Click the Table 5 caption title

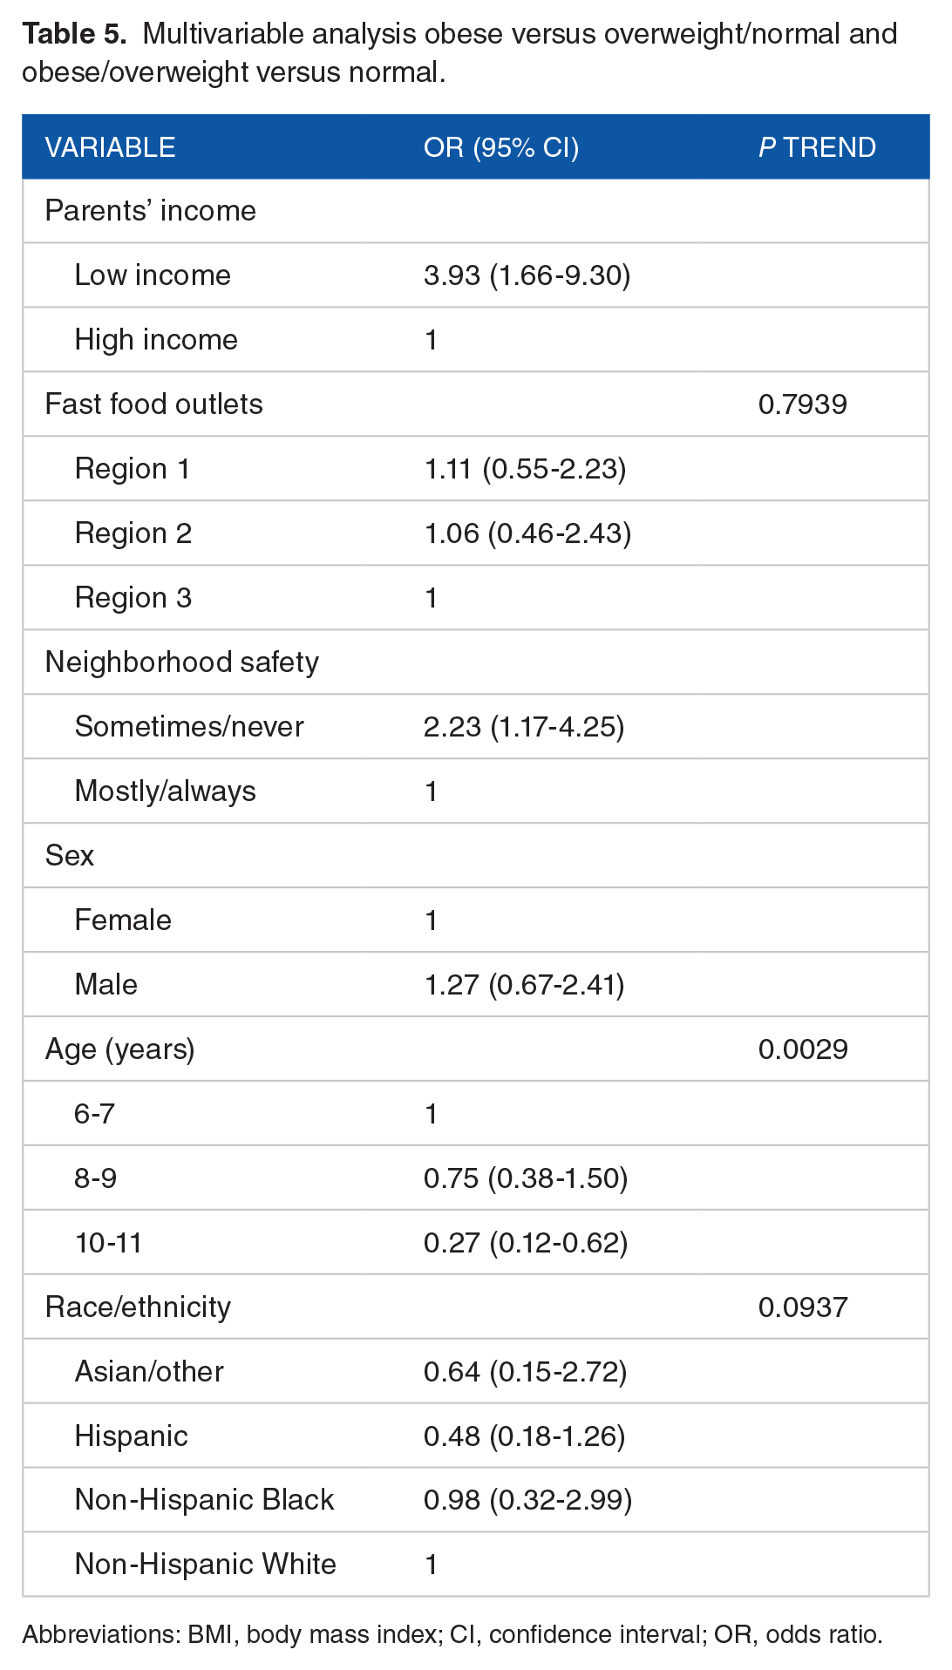pos(459,52)
